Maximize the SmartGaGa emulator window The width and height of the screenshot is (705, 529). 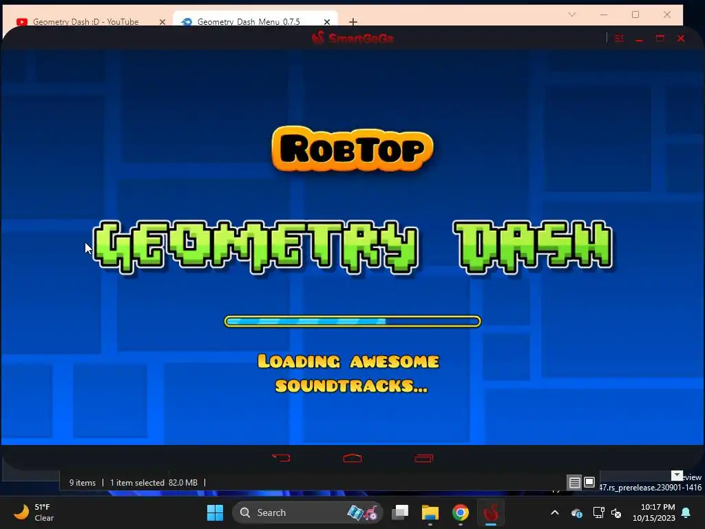[660, 39]
